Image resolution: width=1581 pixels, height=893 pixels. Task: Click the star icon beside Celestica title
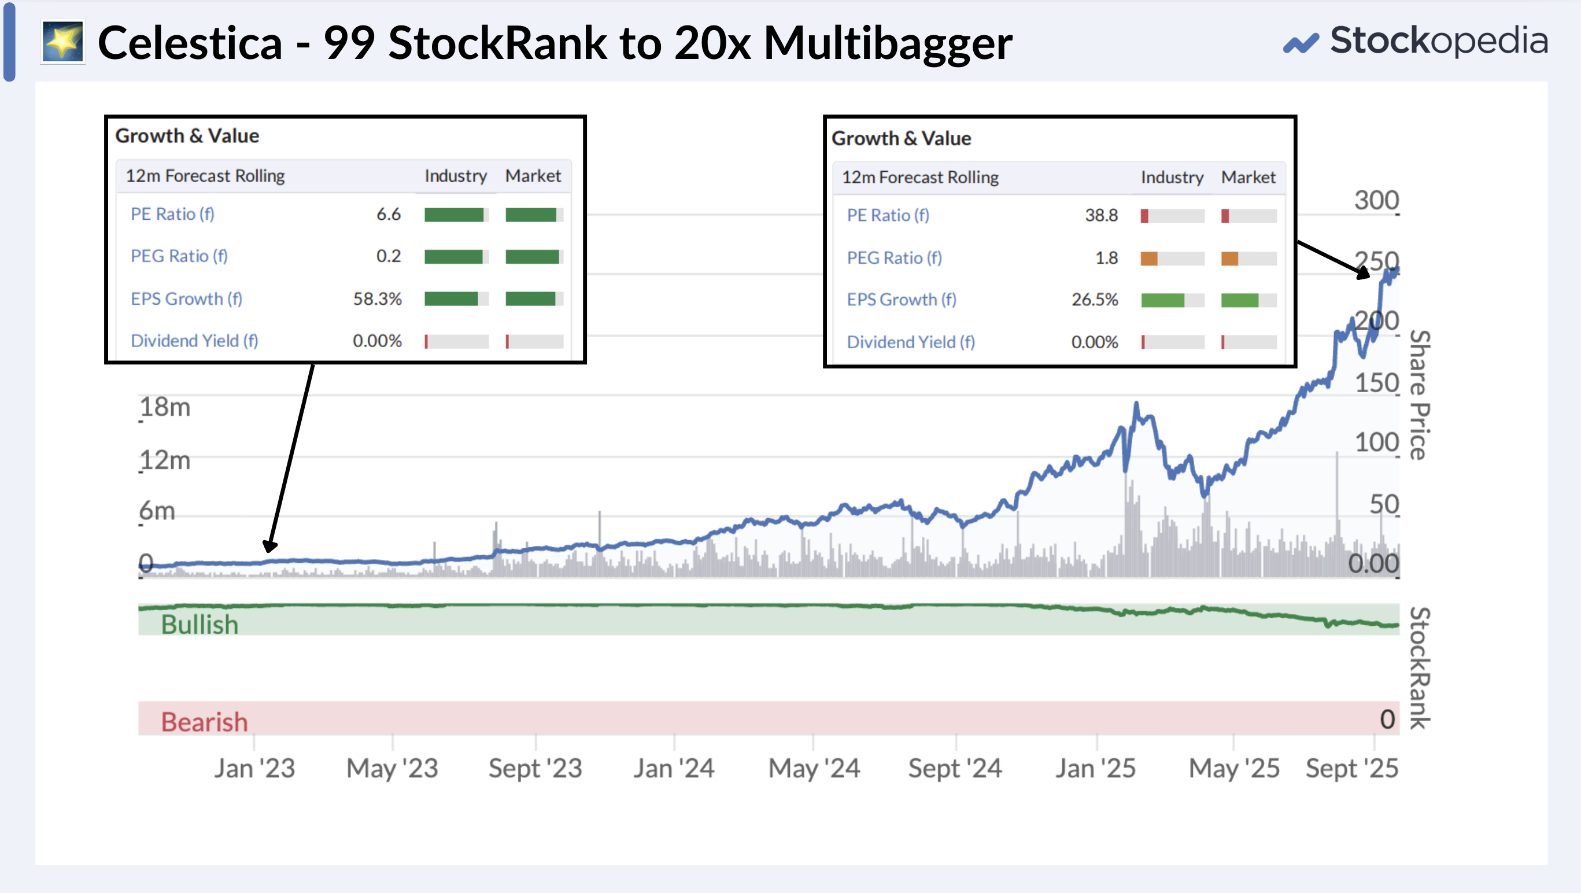[x=62, y=42]
